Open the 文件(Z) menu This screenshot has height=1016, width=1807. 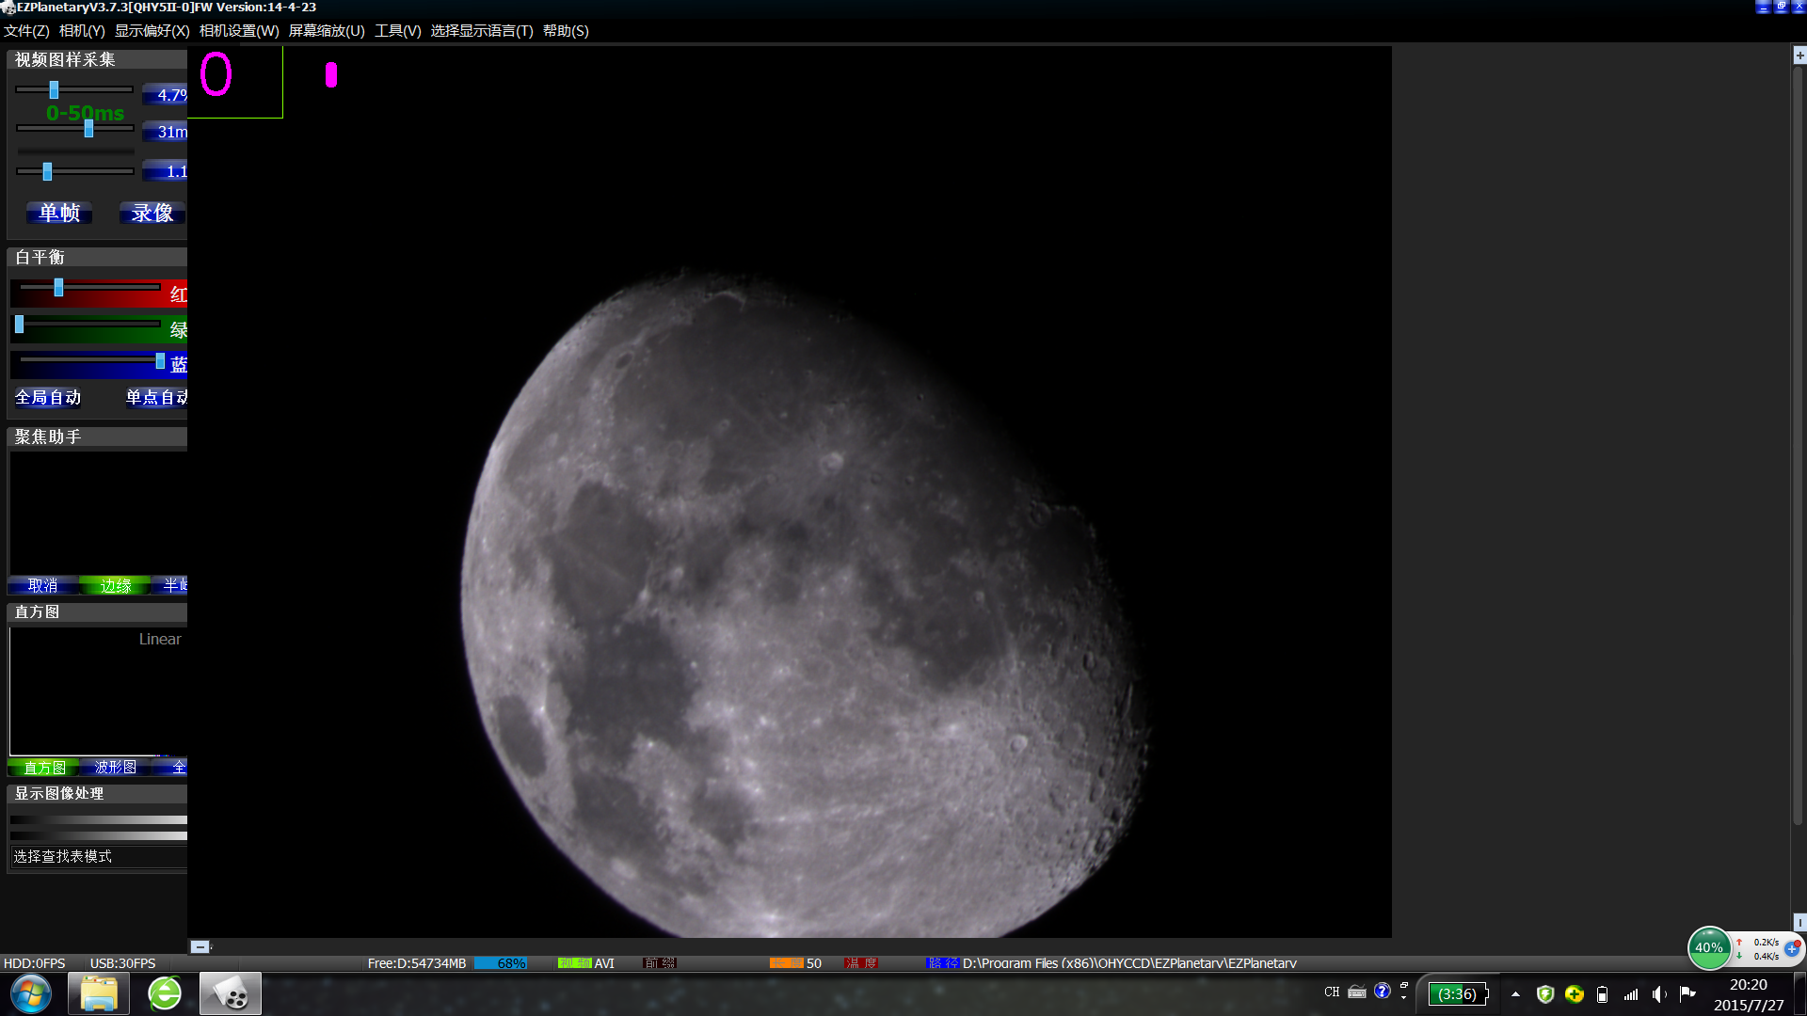pyautogui.click(x=26, y=31)
